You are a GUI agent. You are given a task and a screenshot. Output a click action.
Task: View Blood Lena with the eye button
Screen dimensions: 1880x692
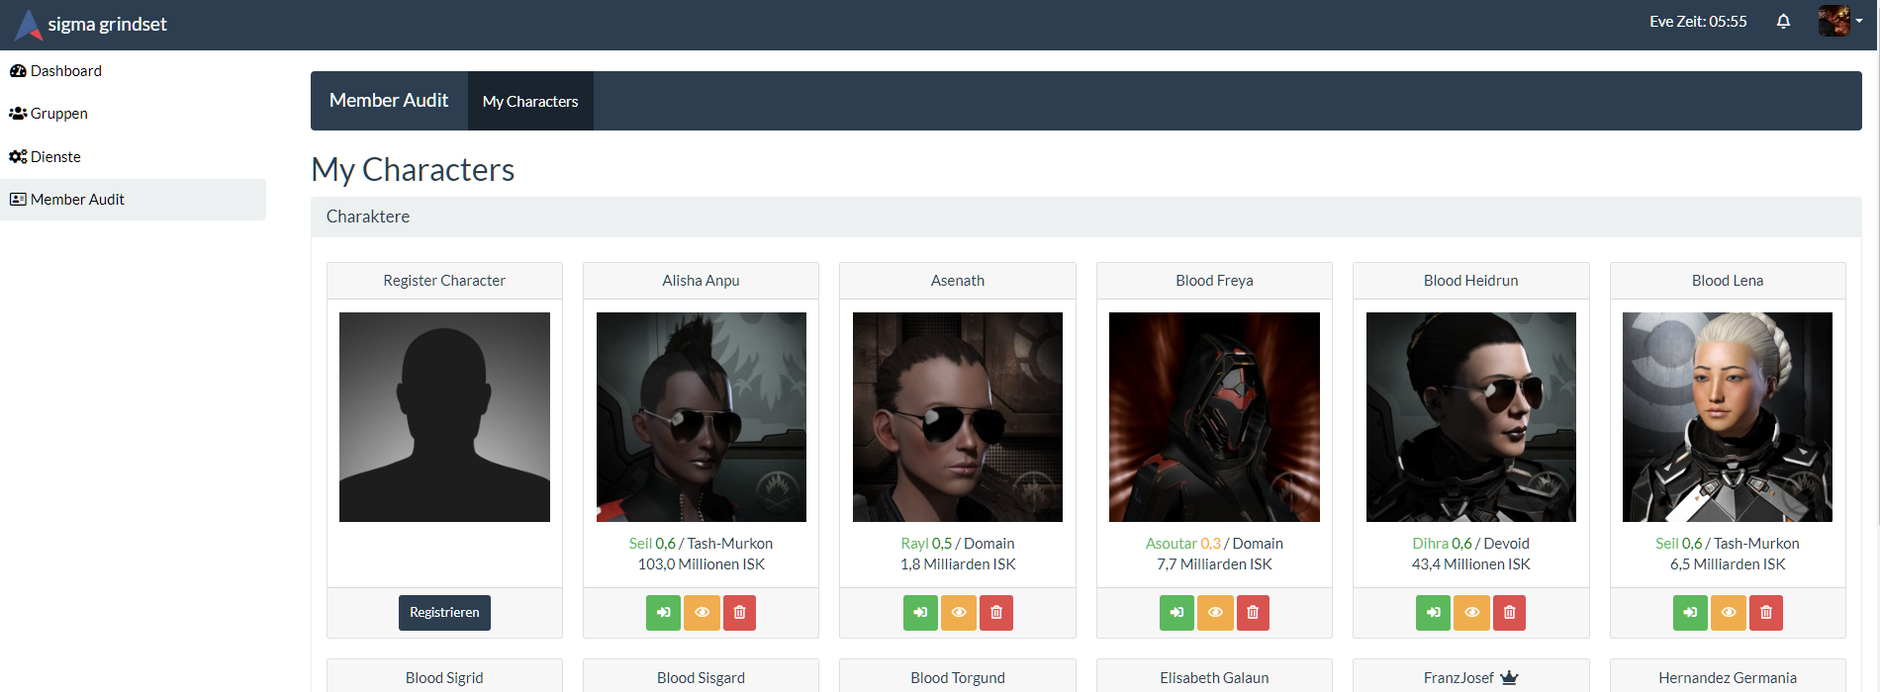[x=1729, y=613]
